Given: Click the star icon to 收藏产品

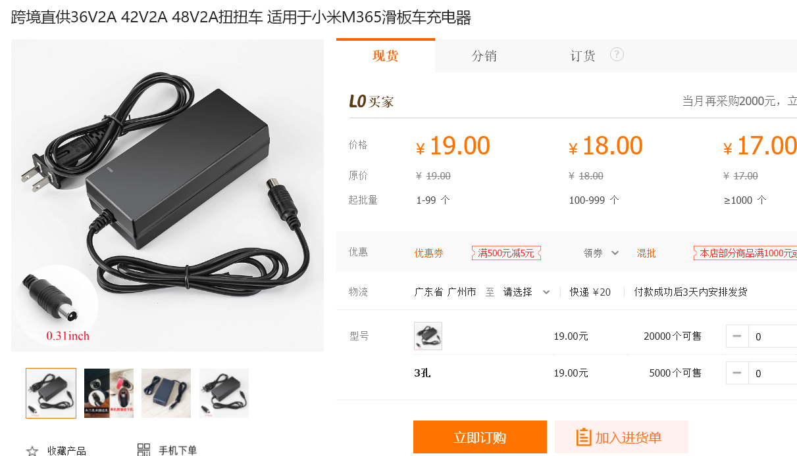Looking at the screenshot, I should coord(32,451).
